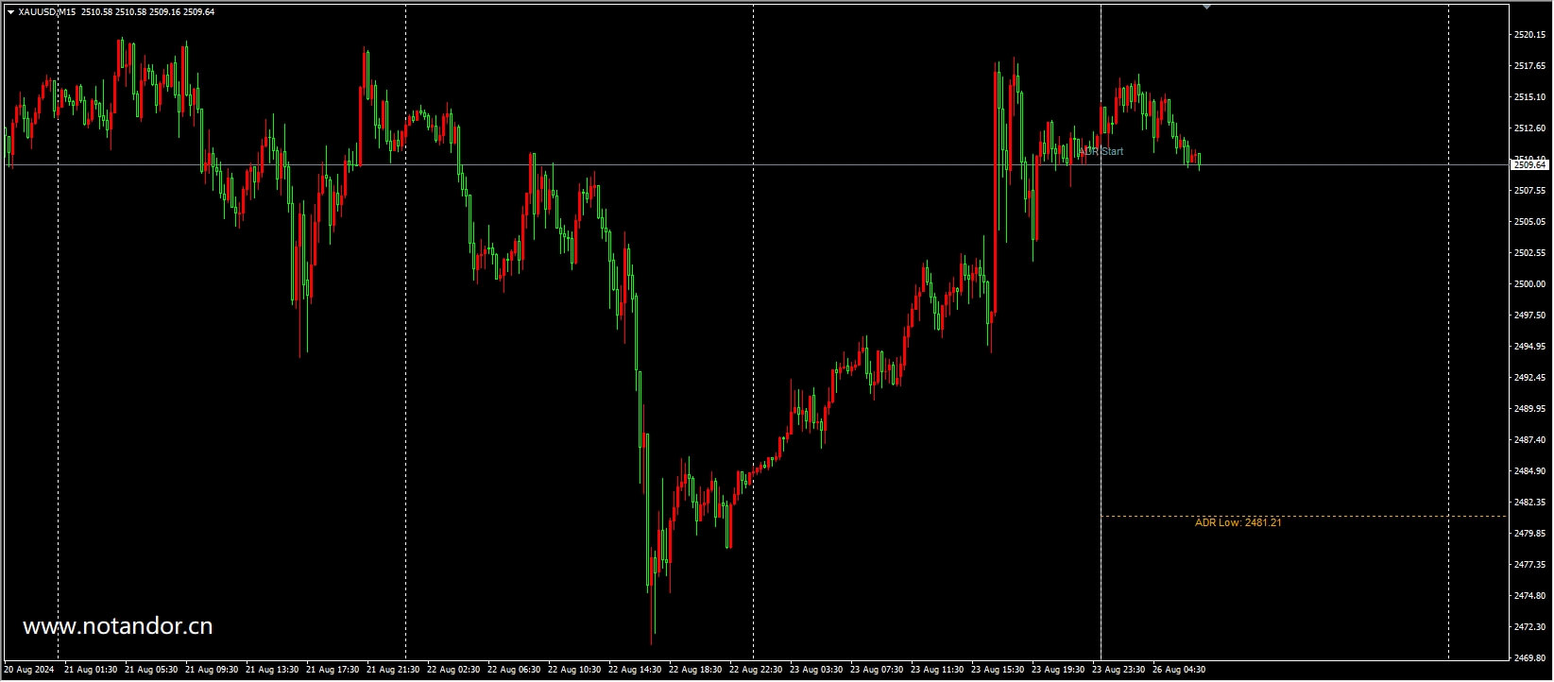This screenshot has width=1554, height=682.
Task: Click the 22 Aug 14:30 time label
Action: 635,670
